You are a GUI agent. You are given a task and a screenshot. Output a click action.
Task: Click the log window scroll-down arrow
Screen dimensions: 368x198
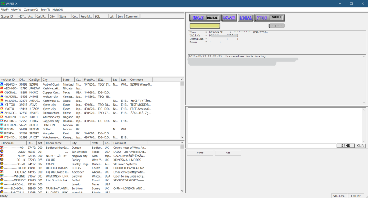[x=364, y=103]
